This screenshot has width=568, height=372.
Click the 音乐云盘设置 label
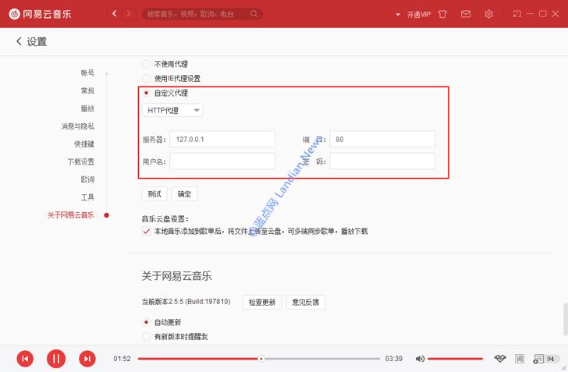pos(165,219)
